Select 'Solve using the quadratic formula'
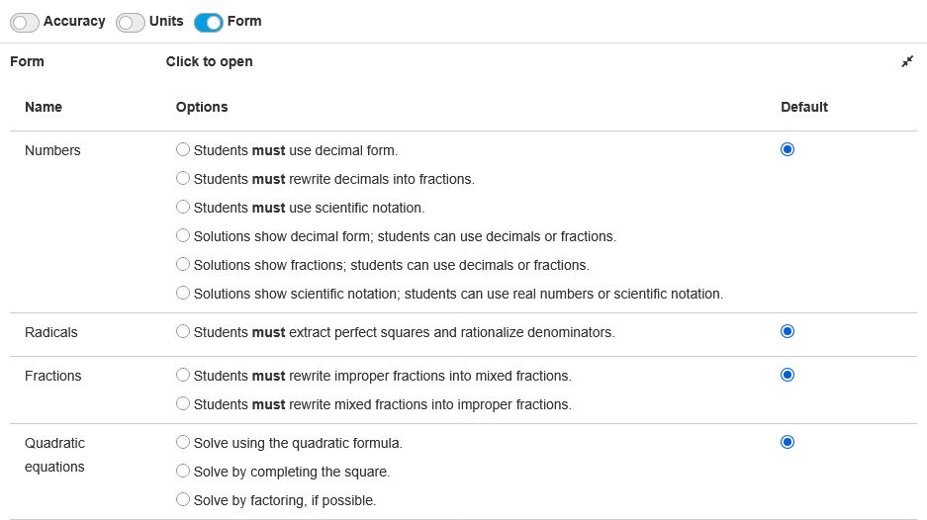The height and width of the screenshot is (520, 927). point(182,443)
